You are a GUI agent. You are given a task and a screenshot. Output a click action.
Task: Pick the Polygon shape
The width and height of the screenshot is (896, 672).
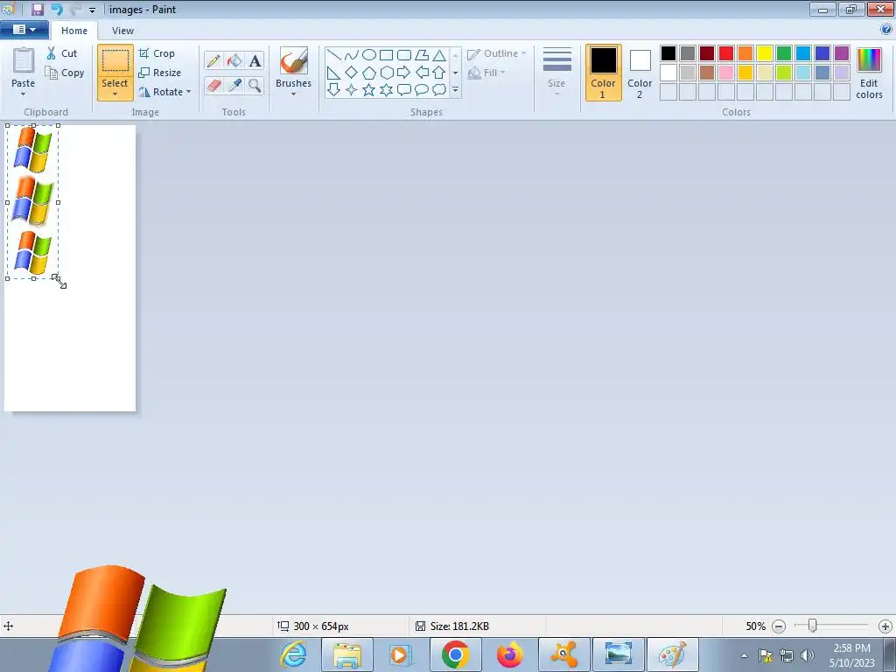point(422,55)
